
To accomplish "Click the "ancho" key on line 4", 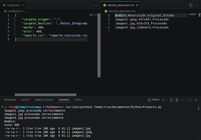I will pyautogui.click(x=28, y=27).
